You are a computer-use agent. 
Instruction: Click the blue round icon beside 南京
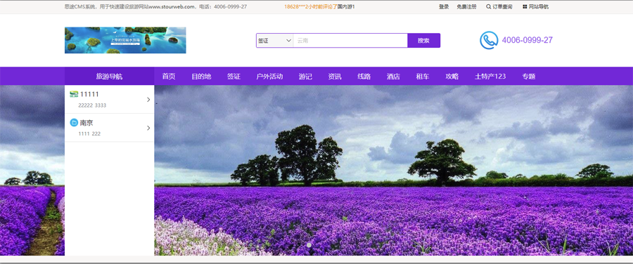point(74,123)
